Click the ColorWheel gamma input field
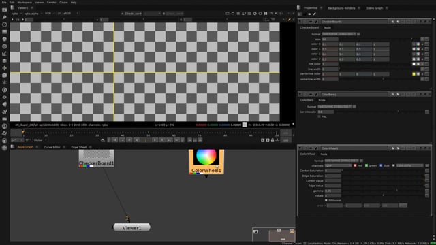The image size is (436, 245). tap(333, 191)
